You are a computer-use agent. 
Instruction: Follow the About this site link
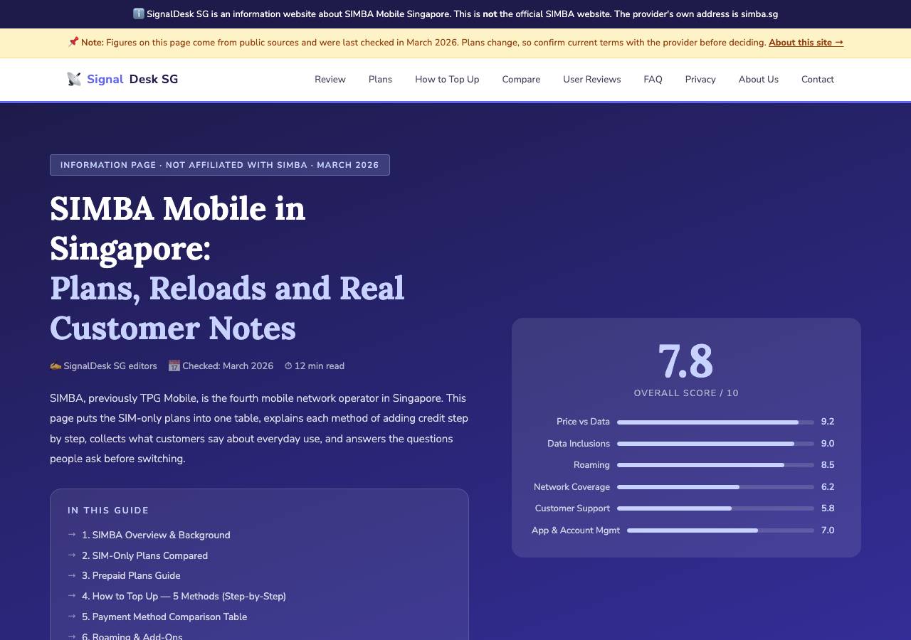pyautogui.click(x=806, y=42)
